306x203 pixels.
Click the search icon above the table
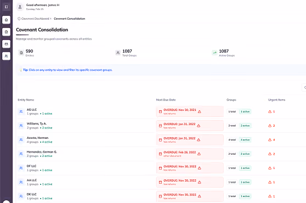pyautogui.click(x=305, y=87)
